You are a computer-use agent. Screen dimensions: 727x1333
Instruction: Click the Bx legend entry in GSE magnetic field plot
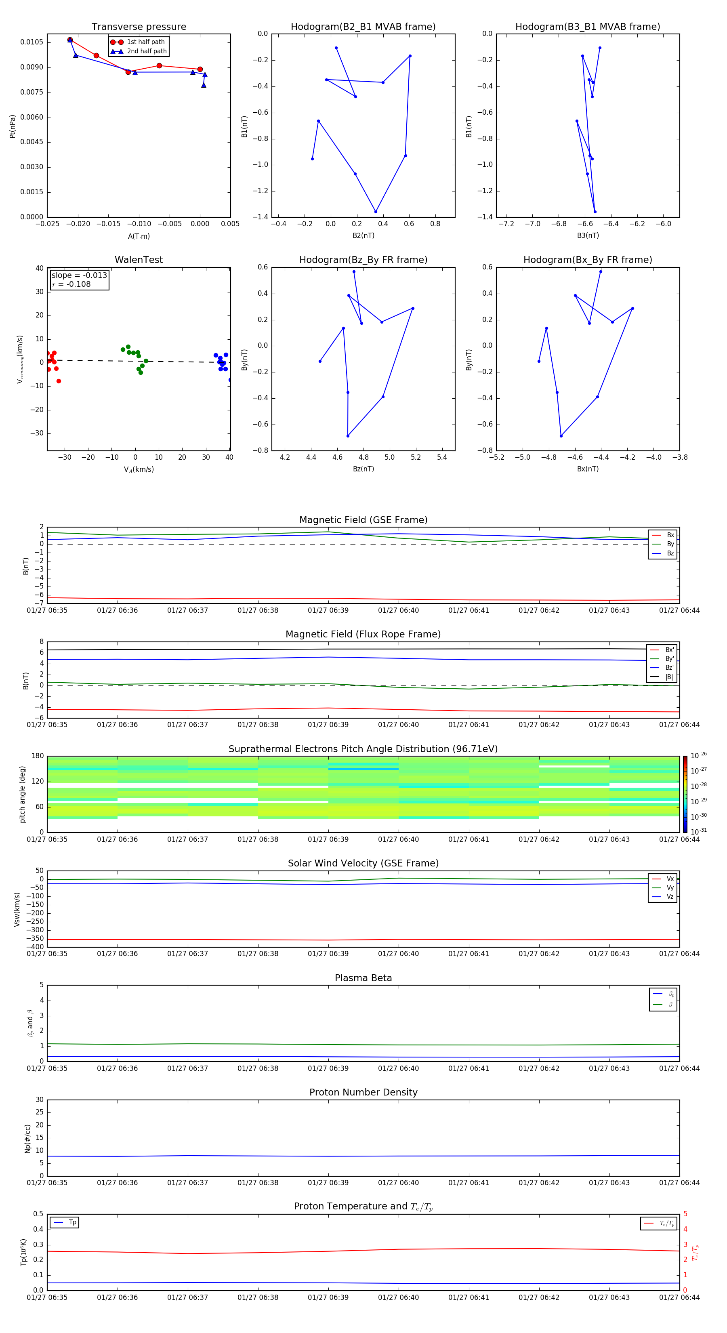(663, 535)
